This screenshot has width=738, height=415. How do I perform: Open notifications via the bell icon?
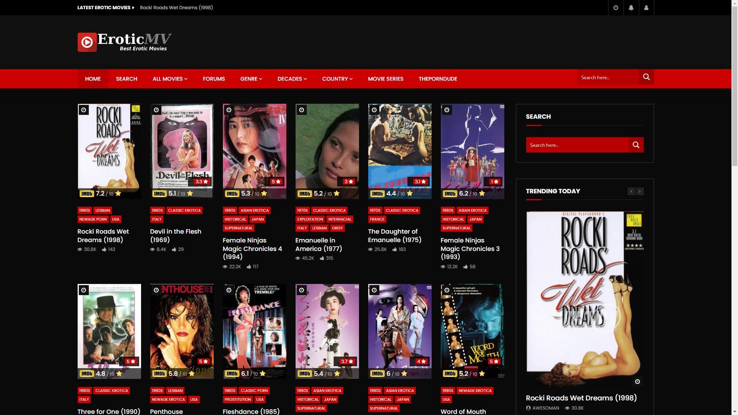pyautogui.click(x=631, y=8)
